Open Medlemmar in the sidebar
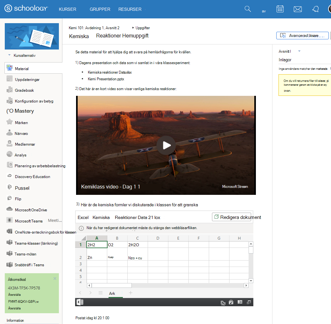Image resolution: width=331 pixels, height=324 pixels. [25, 144]
